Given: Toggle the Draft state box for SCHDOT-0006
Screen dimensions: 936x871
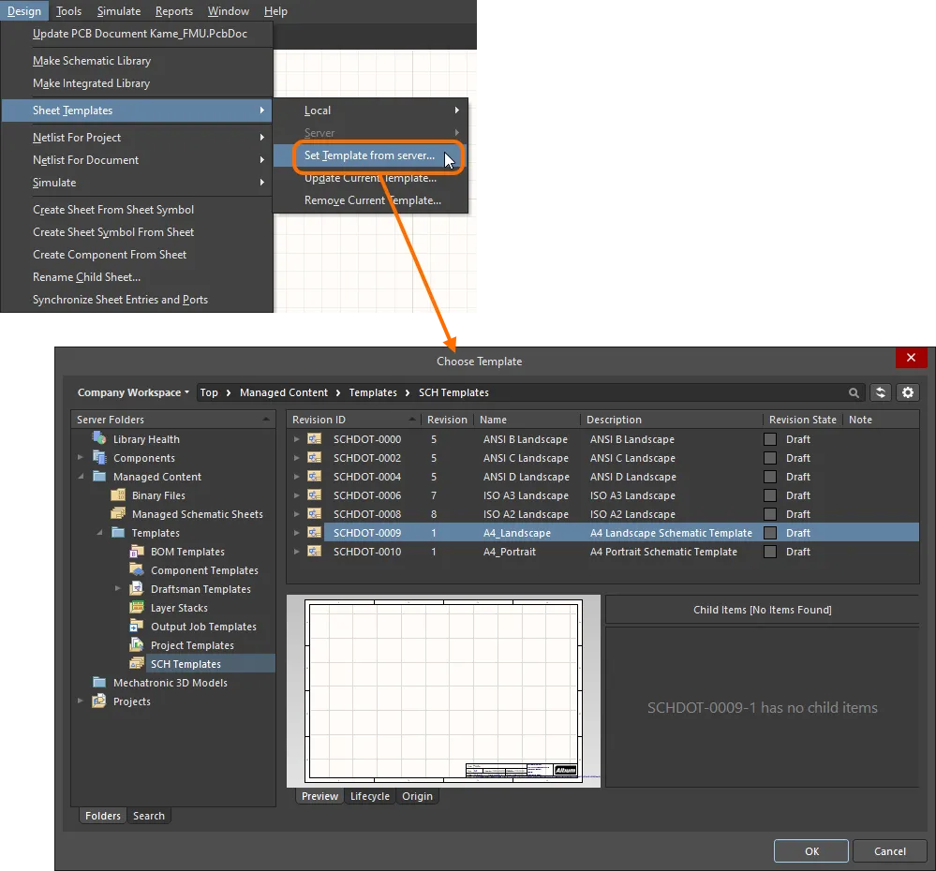Looking at the screenshot, I should point(770,495).
